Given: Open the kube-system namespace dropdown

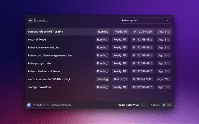Looking at the screenshot, I should pyautogui.click(x=145, y=20).
